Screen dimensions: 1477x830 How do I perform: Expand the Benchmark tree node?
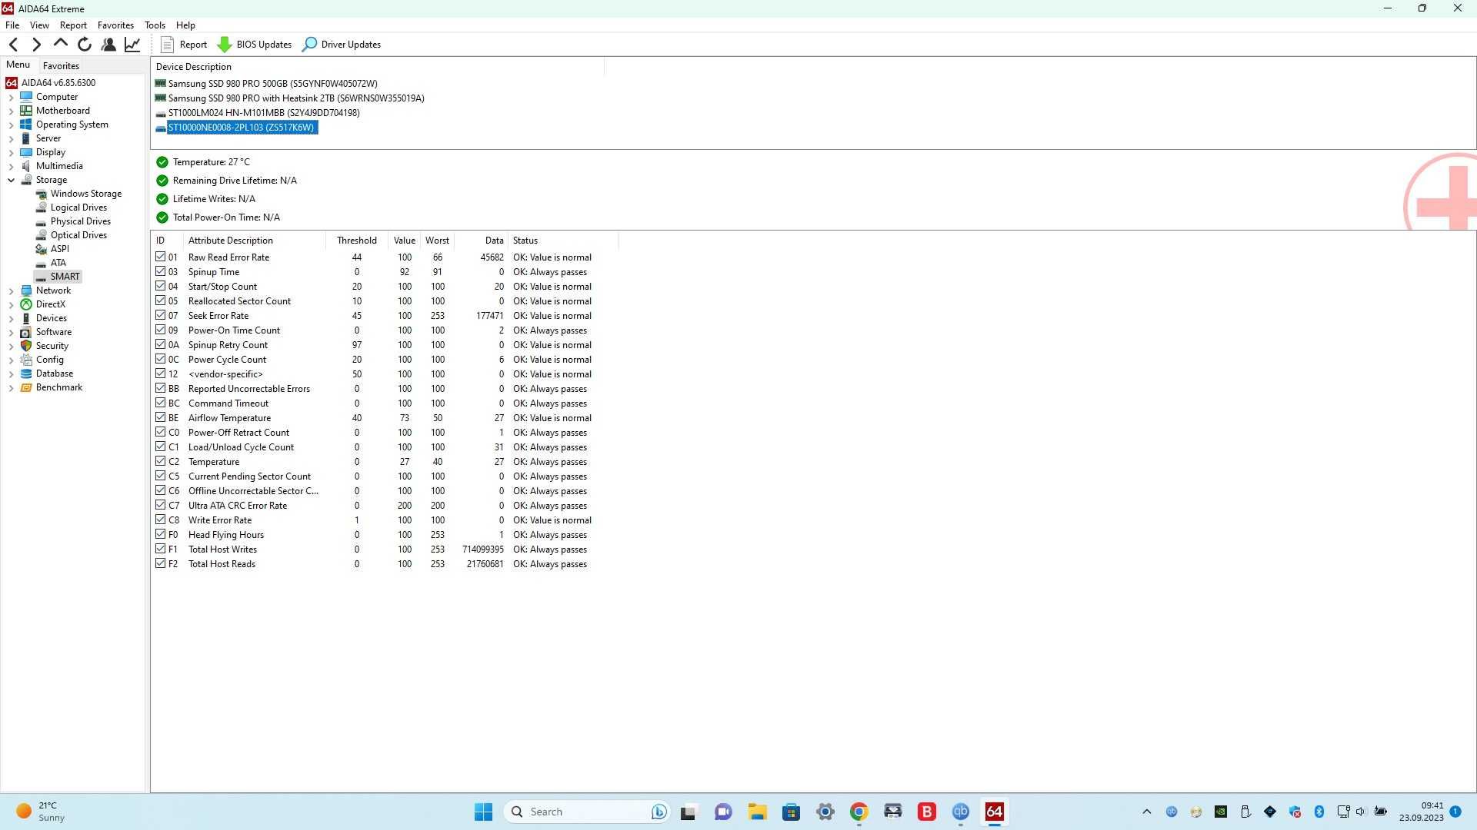(x=11, y=387)
